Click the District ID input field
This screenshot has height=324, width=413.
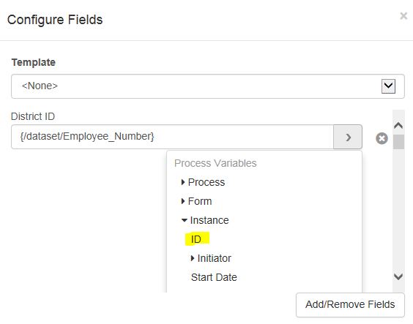(x=173, y=137)
